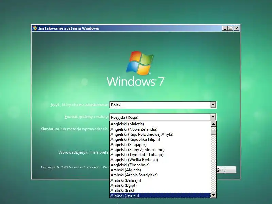Viewport: 272px width, 204px height.
Task: Choose Angielski (Republika Filipin)
Action: [x=160, y=139]
